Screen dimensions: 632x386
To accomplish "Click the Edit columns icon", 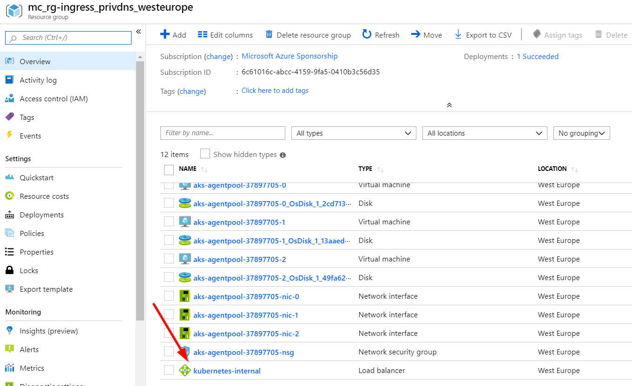I will 202,34.
